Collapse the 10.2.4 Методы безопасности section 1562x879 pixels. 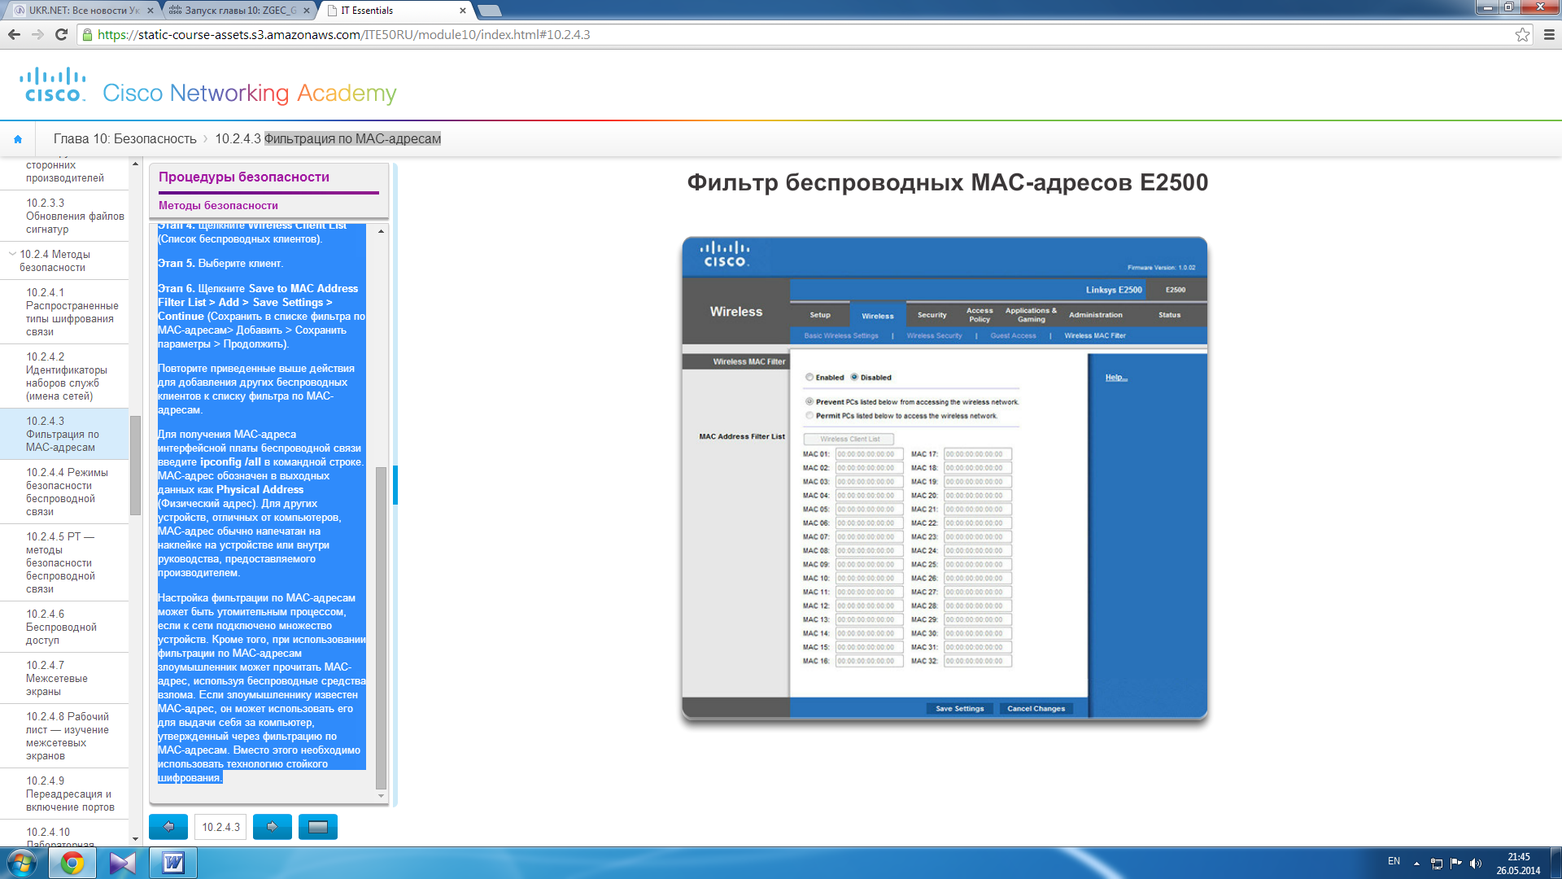[x=12, y=254]
